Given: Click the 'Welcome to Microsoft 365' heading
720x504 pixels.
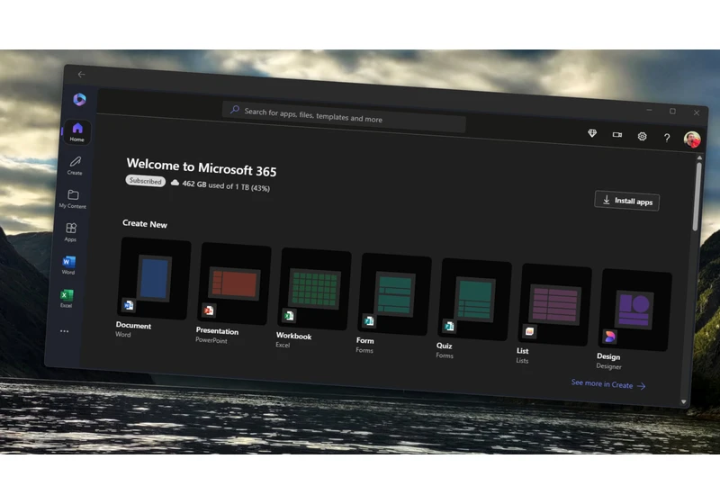Looking at the screenshot, I should pos(202,167).
